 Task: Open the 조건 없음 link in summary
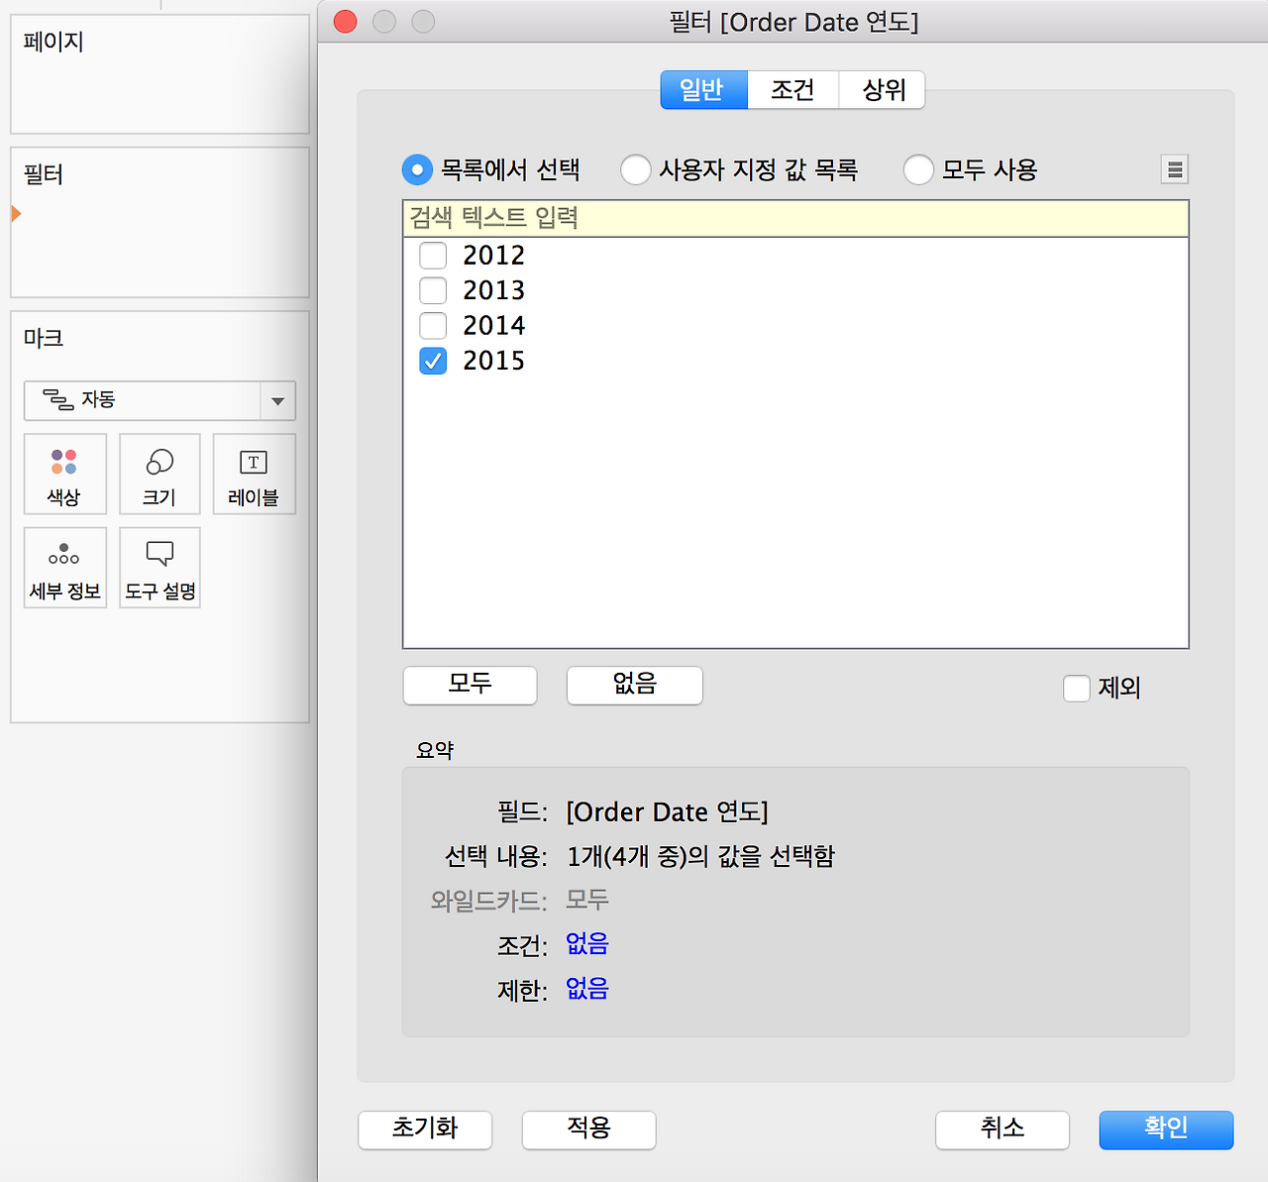(x=587, y=944)
